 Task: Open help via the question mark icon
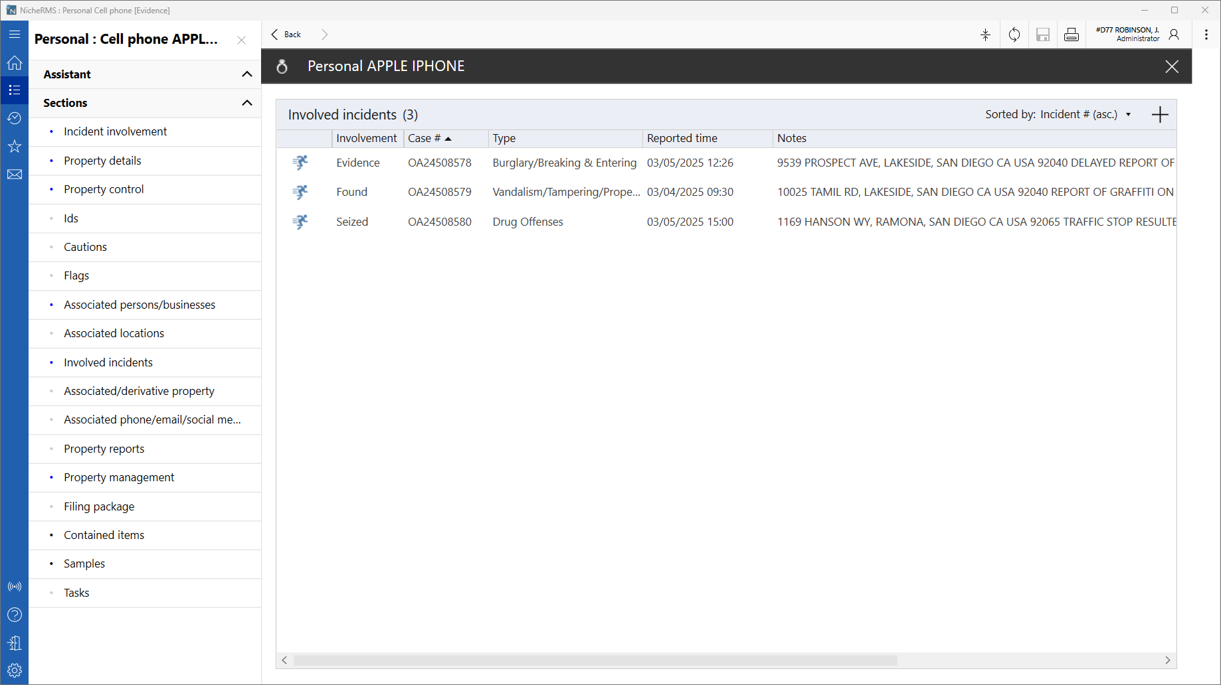pyautogui.click(x=15, y=614)
